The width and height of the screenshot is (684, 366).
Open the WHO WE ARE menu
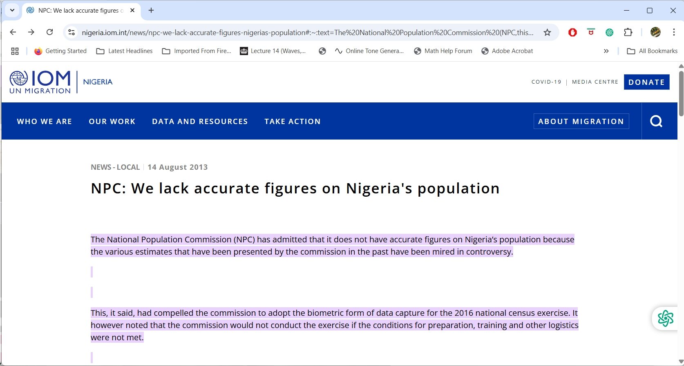[x=45, y=121]
